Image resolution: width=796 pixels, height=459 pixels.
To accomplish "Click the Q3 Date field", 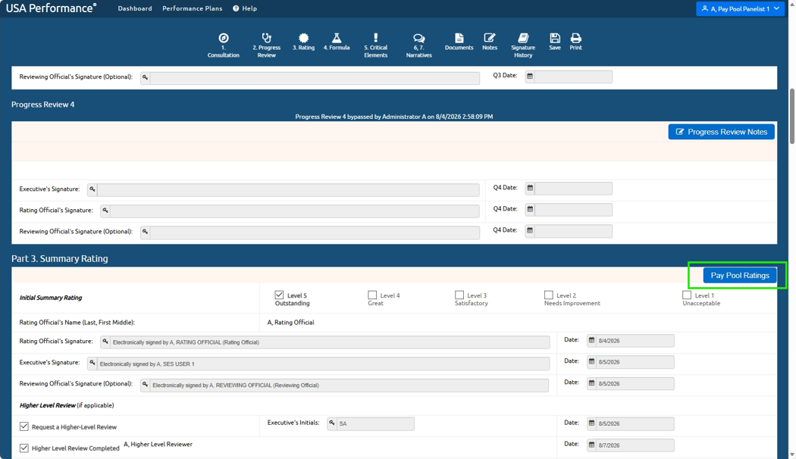I will pos(573,76).
